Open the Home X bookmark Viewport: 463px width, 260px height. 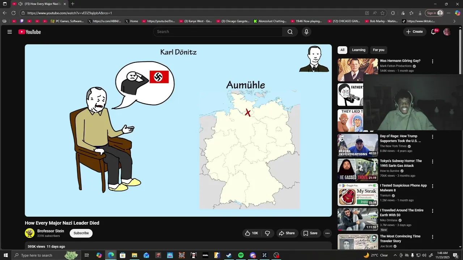coord(132,21)
